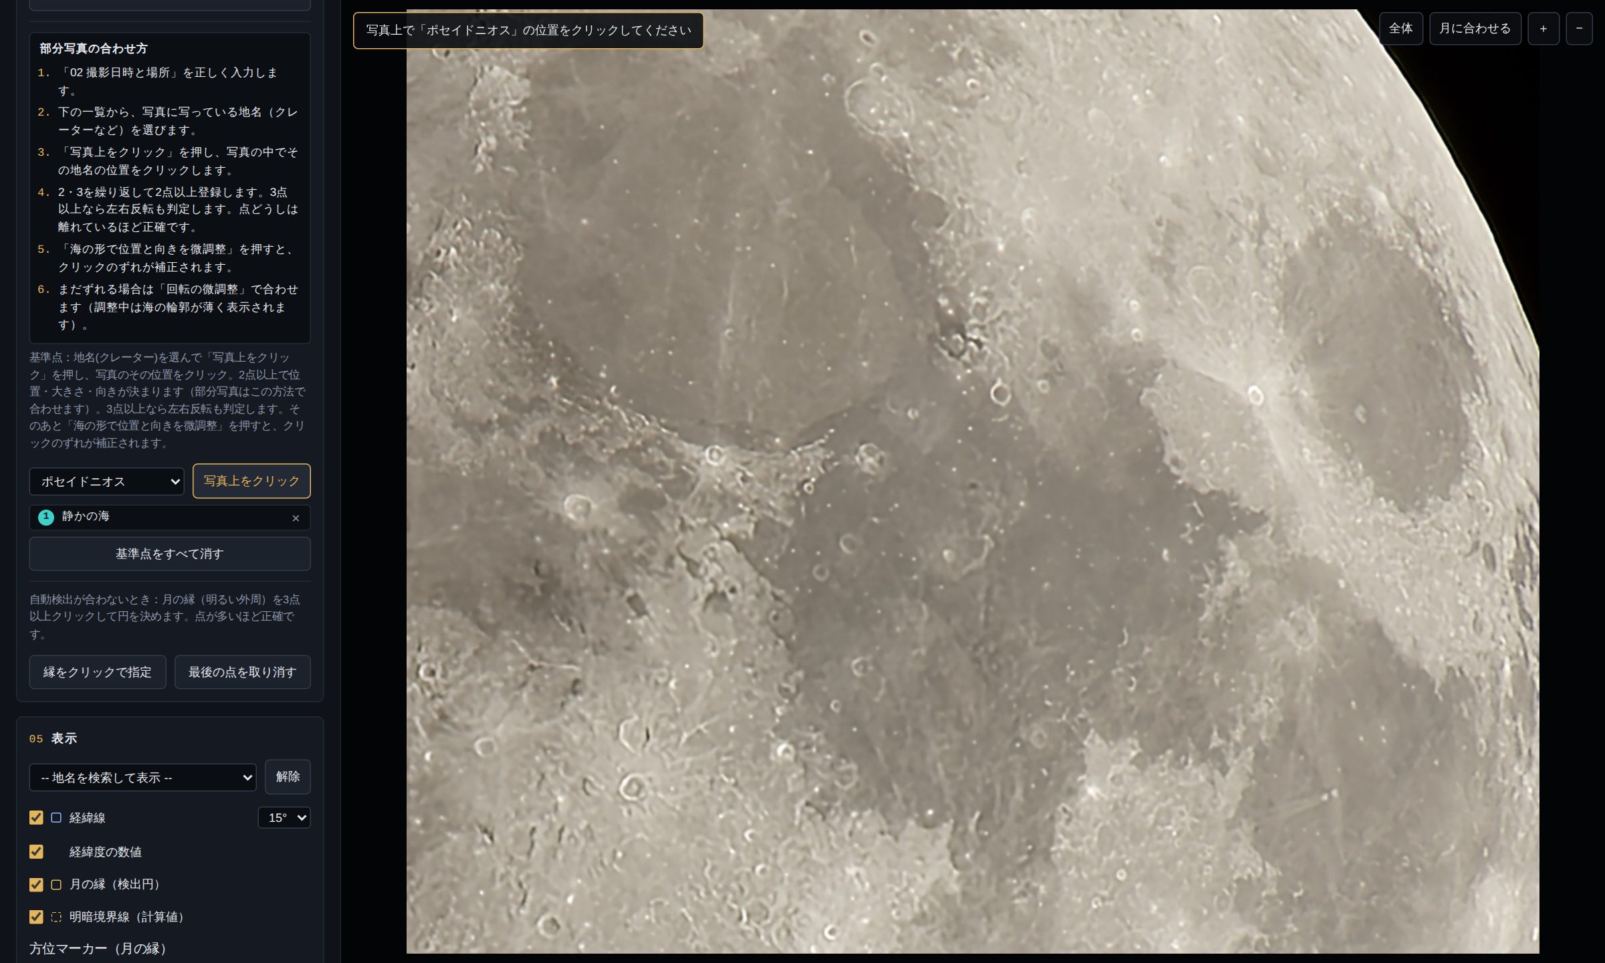
Task: Click 最後の点を取り消す button
Action: pyautogui.click(x=242, y=672)
